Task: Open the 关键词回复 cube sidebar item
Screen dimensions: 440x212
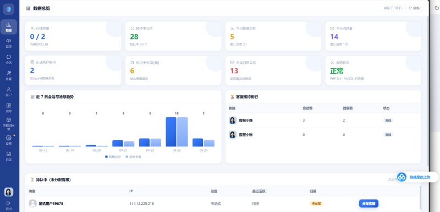Action: [9, 124]
